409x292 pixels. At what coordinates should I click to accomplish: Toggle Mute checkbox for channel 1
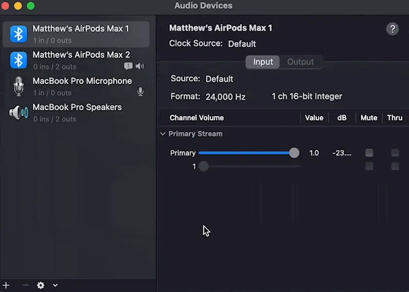(369, 166)
